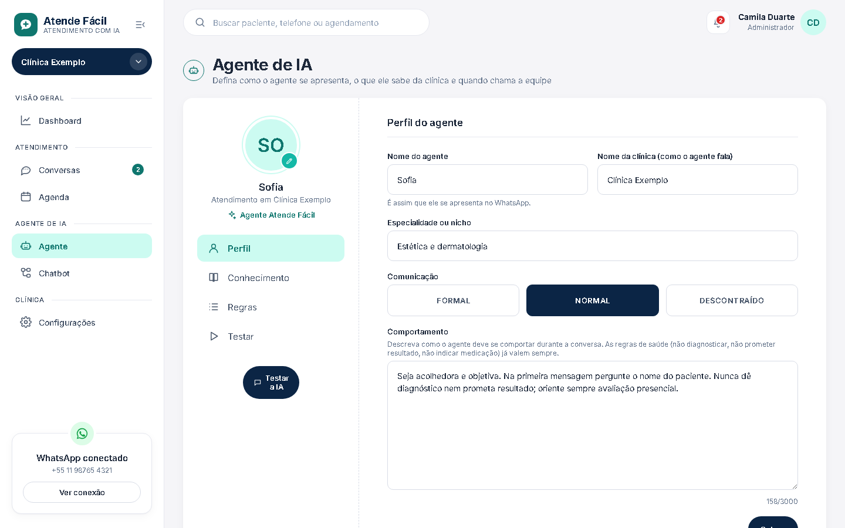
Task: Open Chatbot in the sidebar
Action: pyautogui.click(x=82, y=273)
